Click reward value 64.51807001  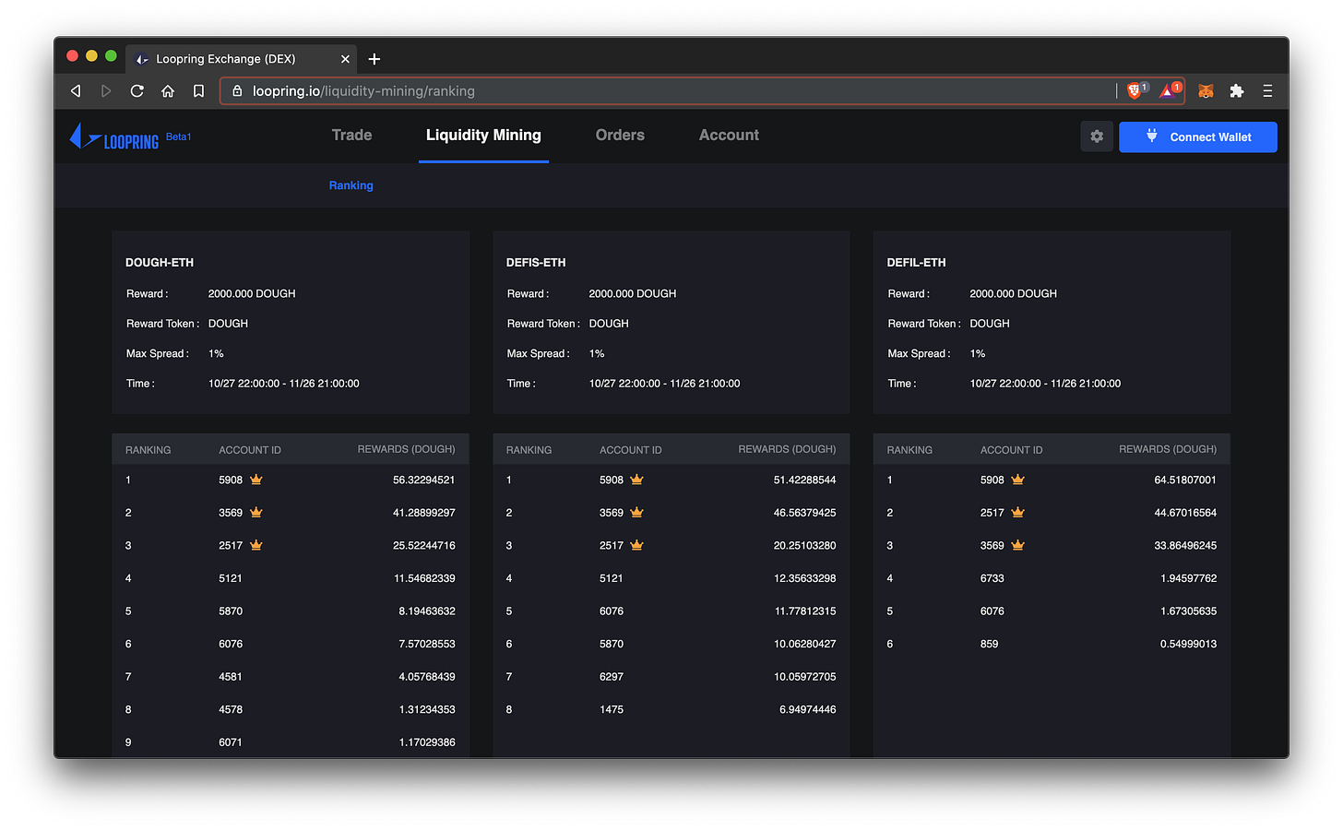[1185, 480]
